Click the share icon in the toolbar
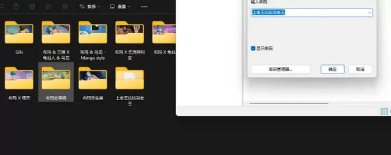The image size is (391, 155). pos(48,6)
